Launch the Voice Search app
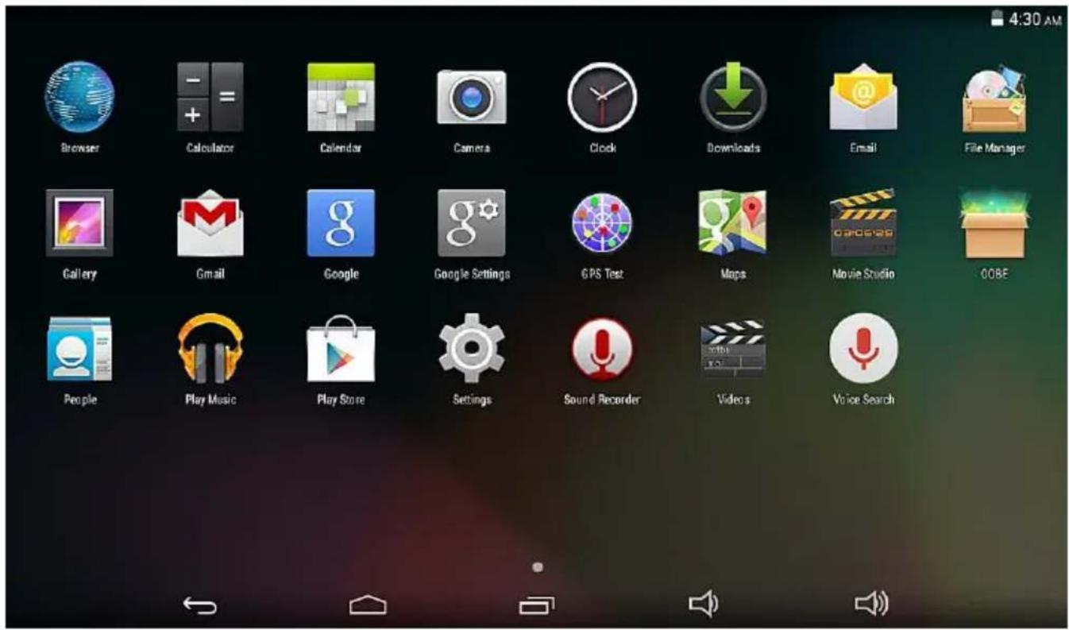 [x=863, y=349]
